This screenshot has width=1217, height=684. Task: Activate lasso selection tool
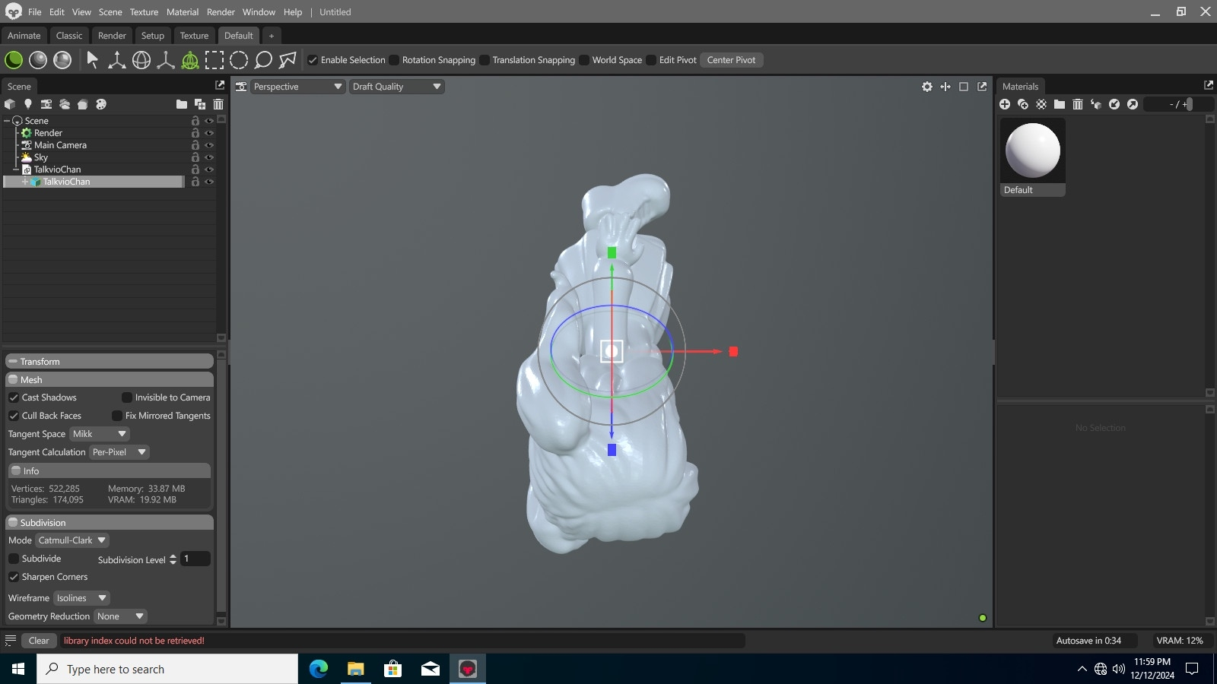tap(263, 60)
